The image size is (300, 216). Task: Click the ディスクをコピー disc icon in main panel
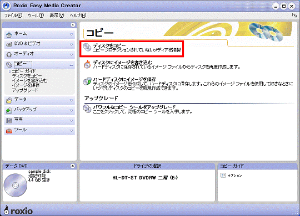point(87,47)
